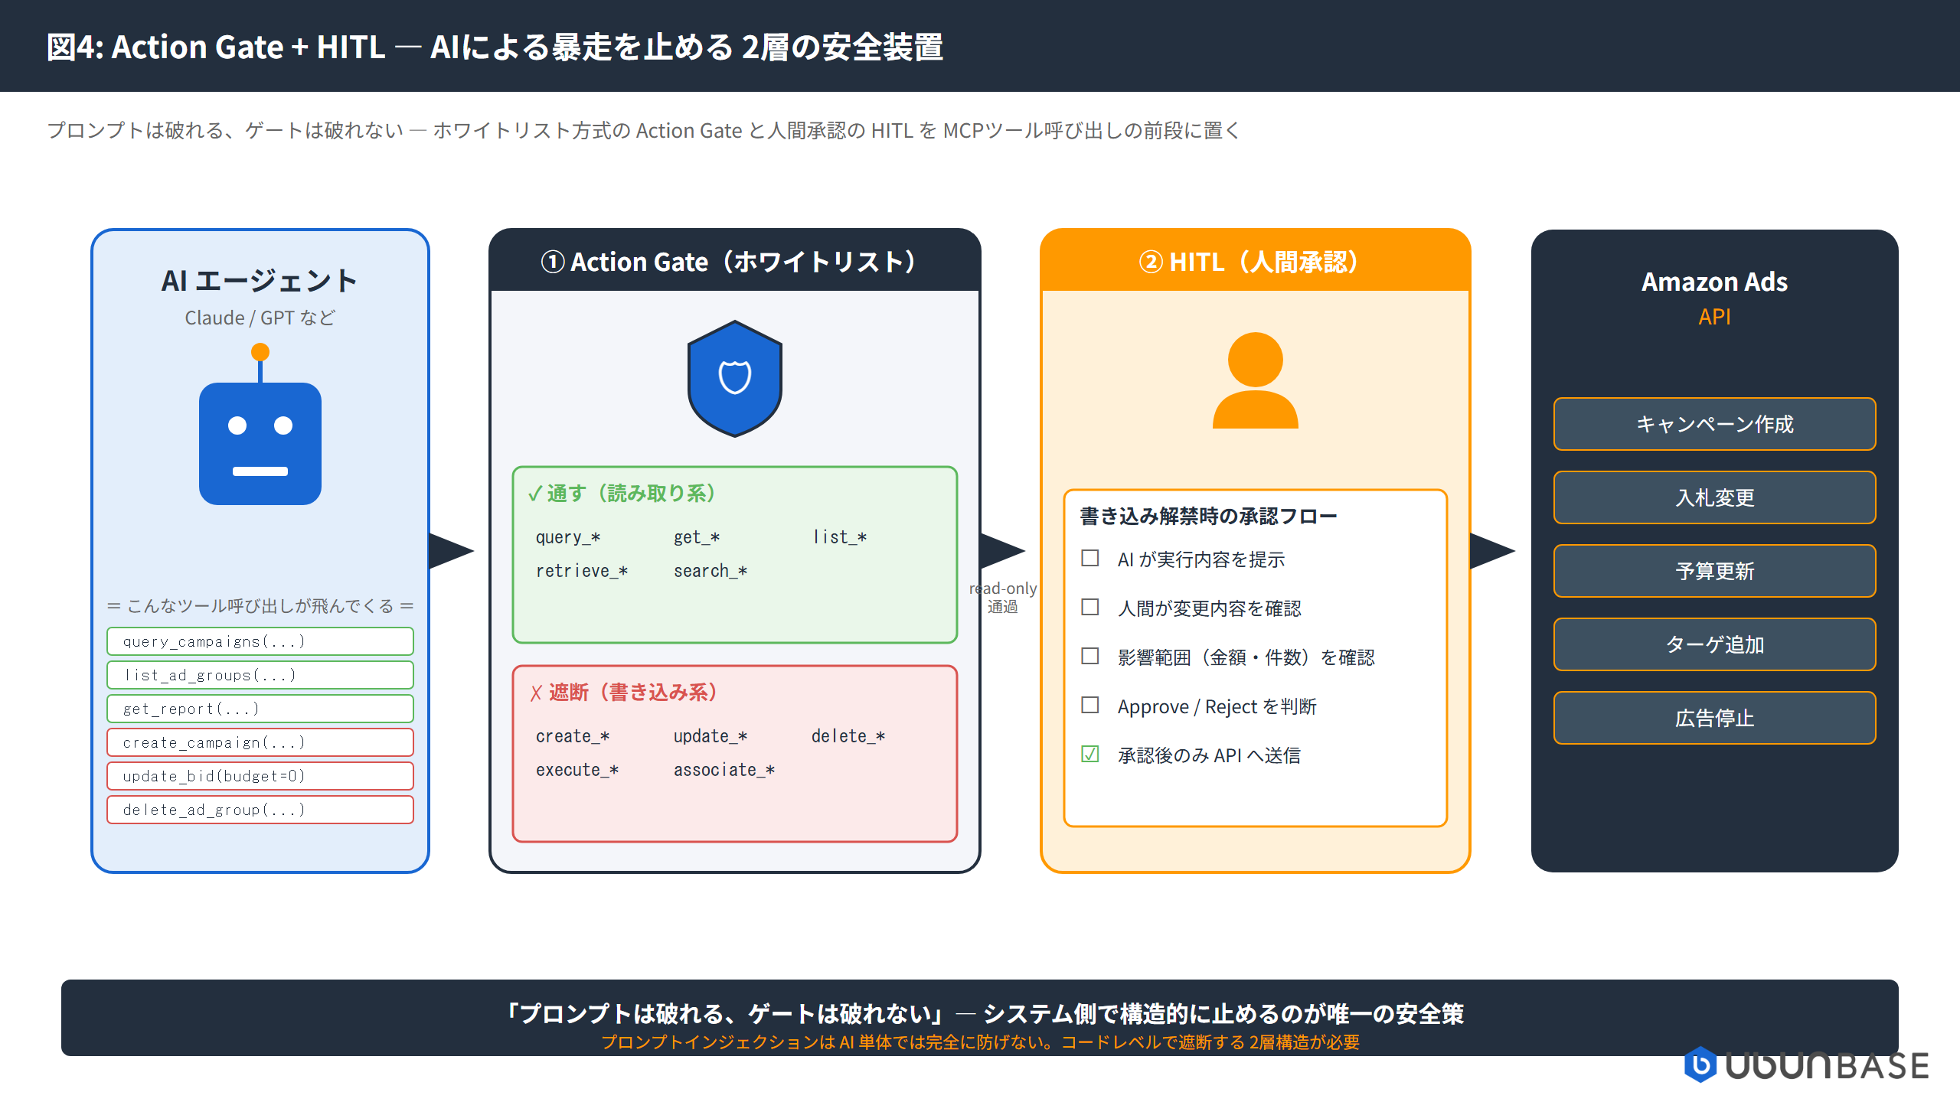
Task: Click the green checkmark beside 通す（読み取り系）
Action: click(x=535, y=494)
